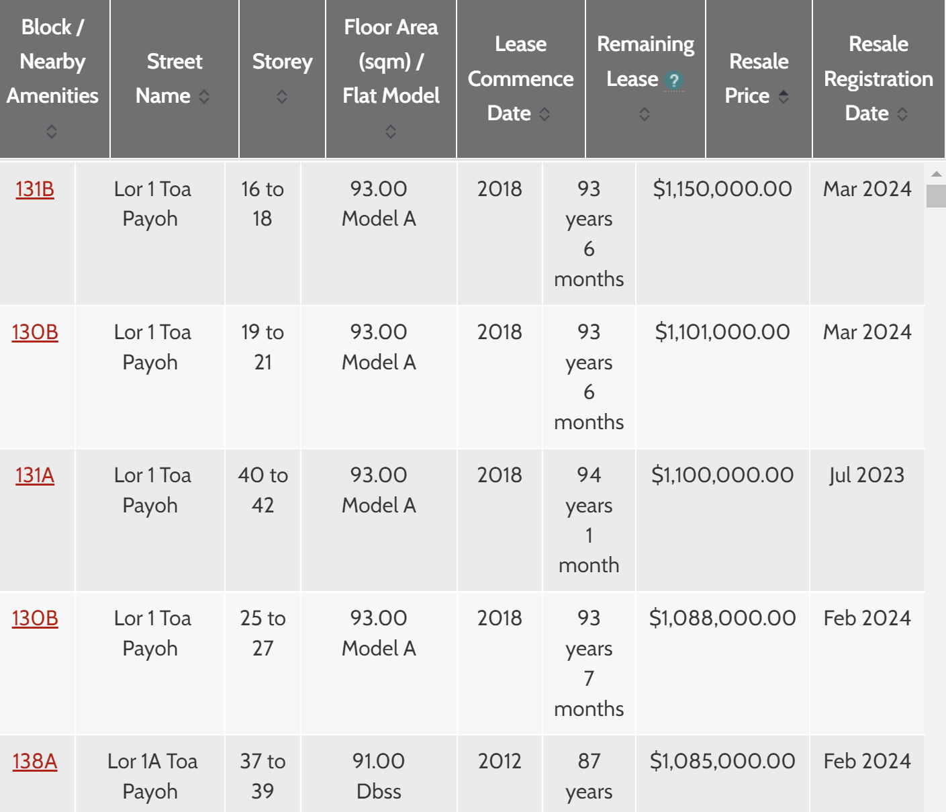
Task: Sort table by Street Name arrows
Action: tap(204, 97)
